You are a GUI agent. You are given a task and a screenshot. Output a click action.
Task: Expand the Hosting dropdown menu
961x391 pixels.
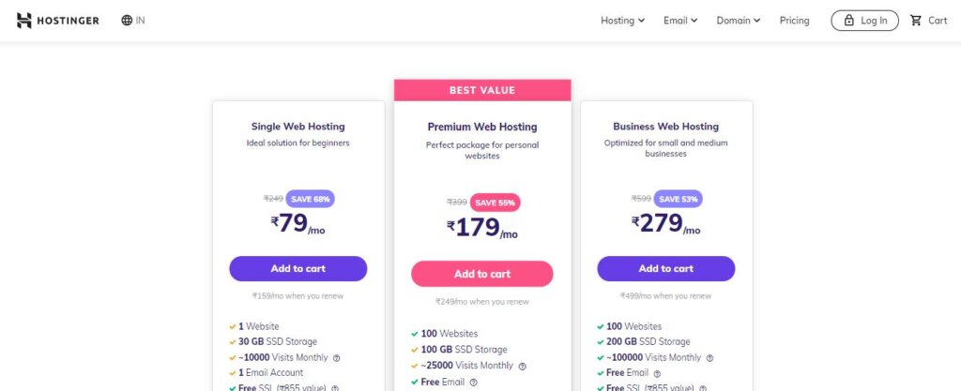623,21
